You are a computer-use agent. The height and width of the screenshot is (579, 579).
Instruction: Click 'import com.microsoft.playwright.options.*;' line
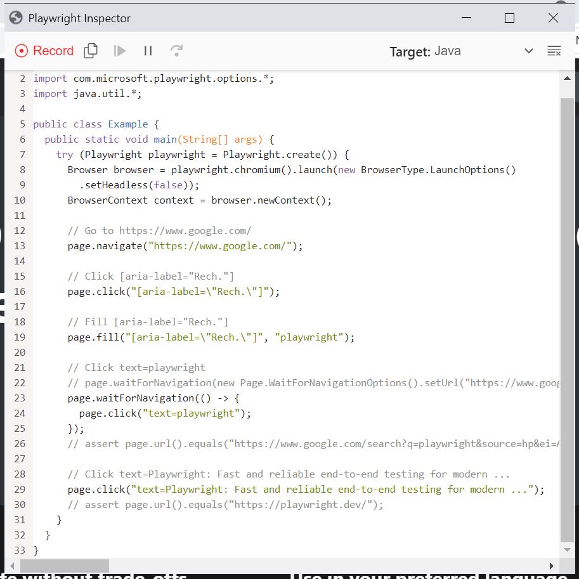pos(153,79)
